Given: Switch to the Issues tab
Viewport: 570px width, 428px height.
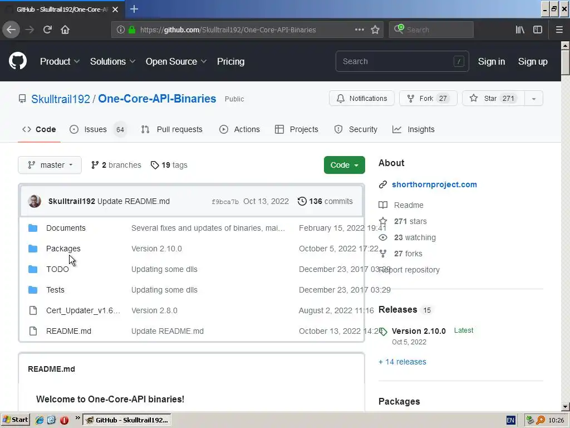Looking at the screenshot, I should point(98,129).
